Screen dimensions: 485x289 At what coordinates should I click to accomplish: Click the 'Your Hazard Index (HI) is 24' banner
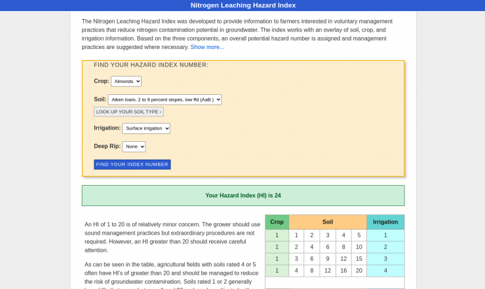pos(243,195)
